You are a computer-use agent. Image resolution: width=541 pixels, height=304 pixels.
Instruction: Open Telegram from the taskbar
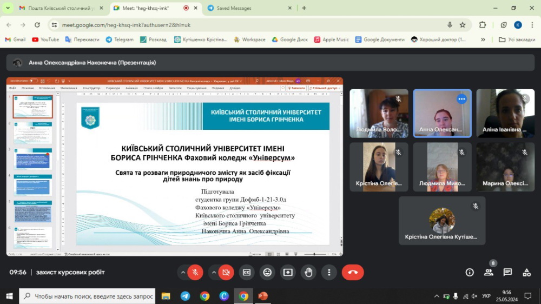[185, 296]
